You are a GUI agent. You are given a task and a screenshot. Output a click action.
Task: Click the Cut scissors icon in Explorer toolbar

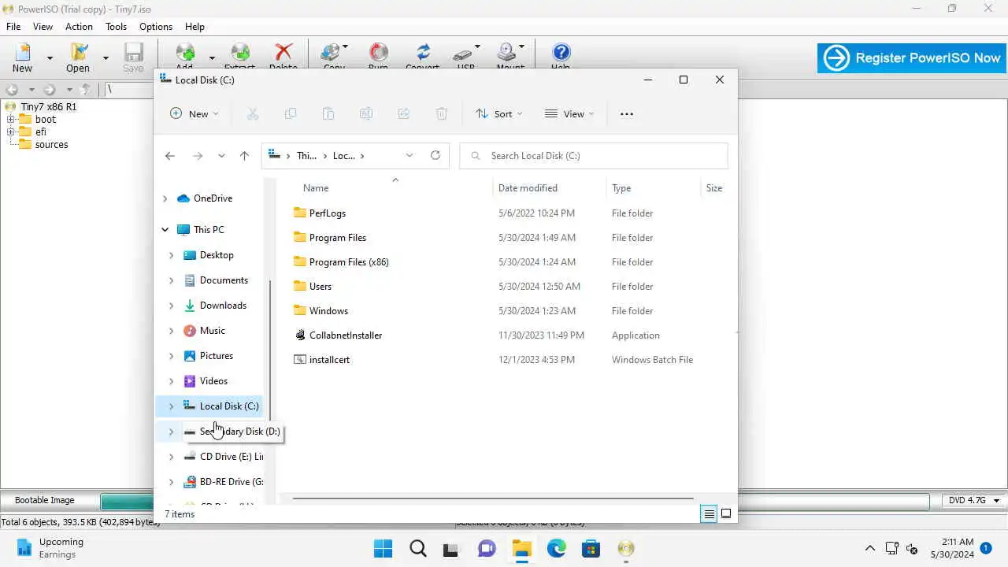(x=253, y=114)
